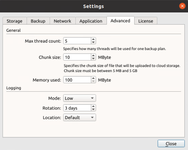
Task: Close Settings window with orange X
Action: point(182,6)
